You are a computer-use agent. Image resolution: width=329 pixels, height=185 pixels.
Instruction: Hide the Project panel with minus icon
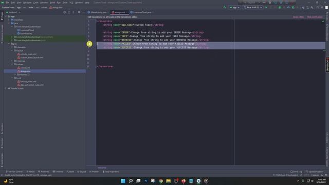pyautogui.click(x=83, y=12)
